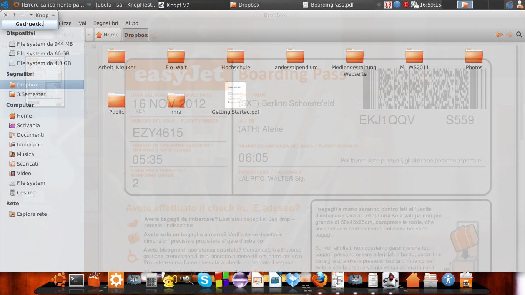The width and height of the screenshot is (525, 295).
Task: Select the Photos folder
Action: click(474, 59)
